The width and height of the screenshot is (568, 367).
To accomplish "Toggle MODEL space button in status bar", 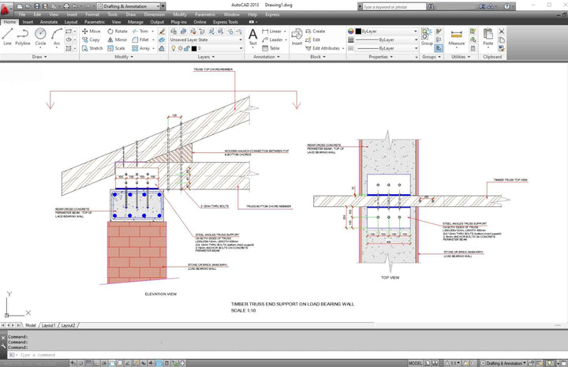I will [416, 363].
